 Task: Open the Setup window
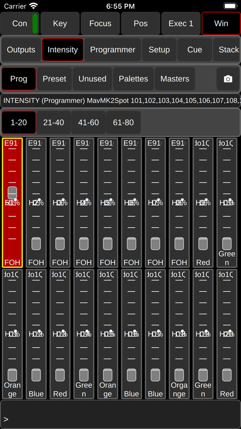[159, 50]
